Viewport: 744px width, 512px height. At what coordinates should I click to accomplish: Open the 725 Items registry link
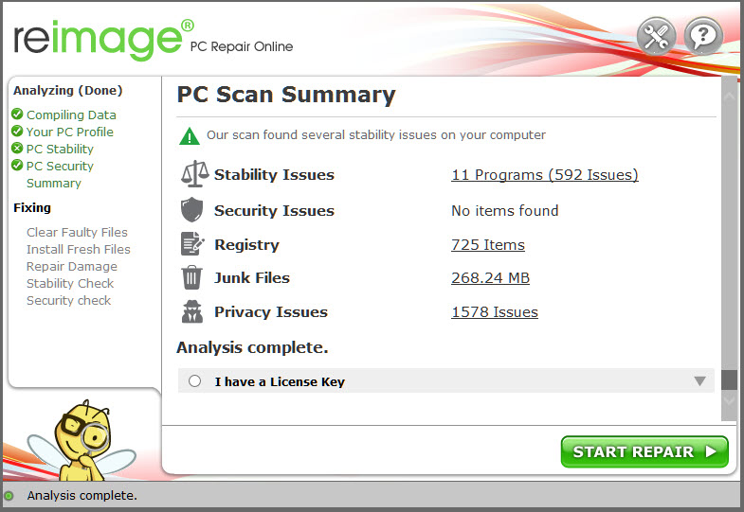coord(487,245)
